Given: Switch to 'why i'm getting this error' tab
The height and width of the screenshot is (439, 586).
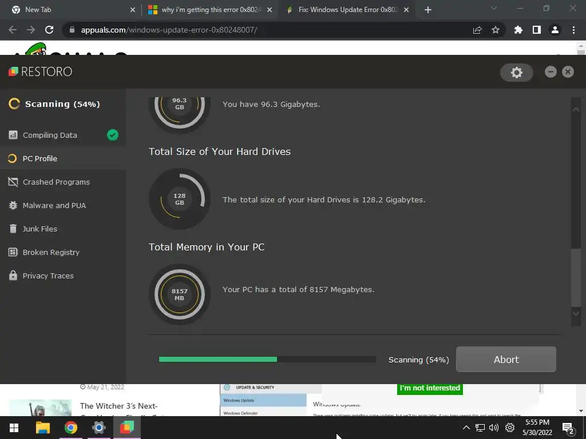Looking at the screenshot, I should (211, 10).
